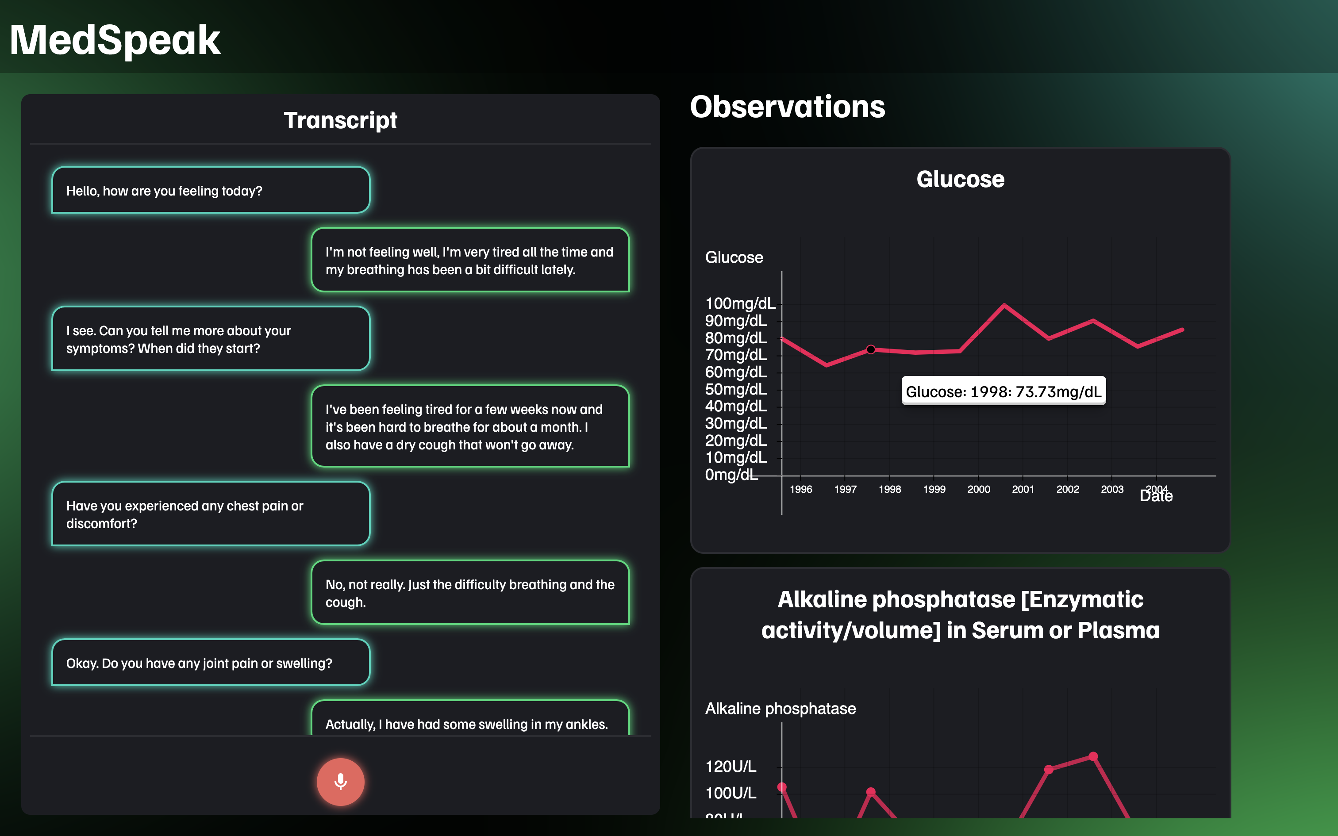Select the highest Alkaline phosphatase data point
Screen dimensions: 1338x836
point(1092,756)
